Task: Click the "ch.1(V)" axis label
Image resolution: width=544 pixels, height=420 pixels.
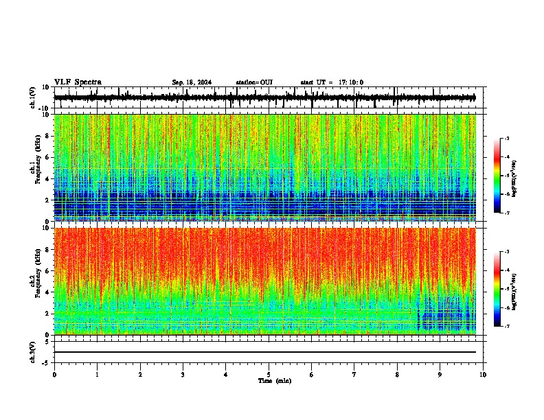Action: click(x=33, y=97)
